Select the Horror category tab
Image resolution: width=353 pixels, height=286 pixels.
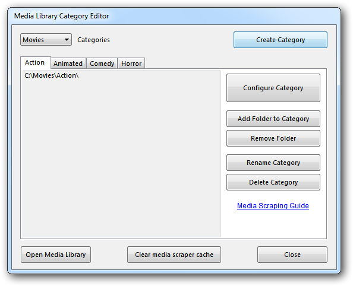point(131,63)
